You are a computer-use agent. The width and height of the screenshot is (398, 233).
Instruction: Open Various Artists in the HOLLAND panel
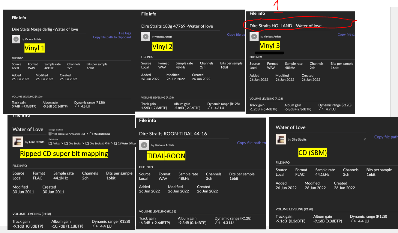click(x=273, y=37)
